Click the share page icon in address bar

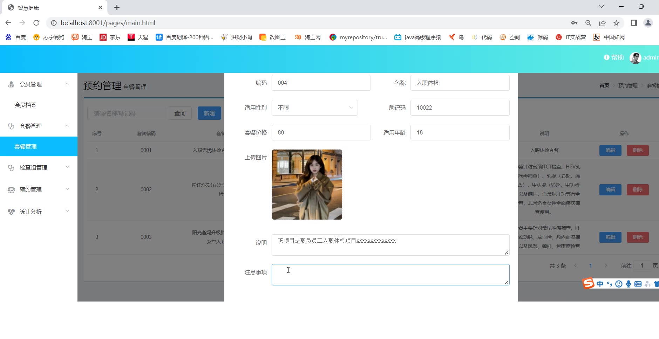coord(602,23)
